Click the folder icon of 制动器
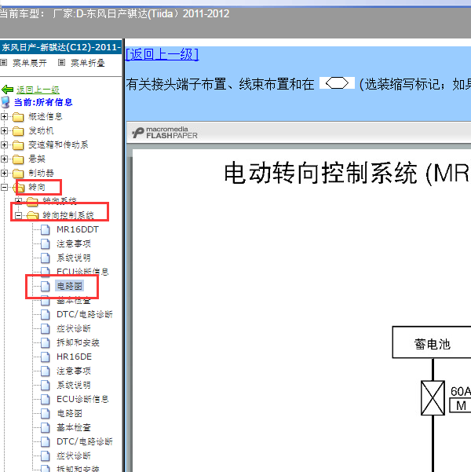Screen dimensions: 471x472 click(18, 174)
